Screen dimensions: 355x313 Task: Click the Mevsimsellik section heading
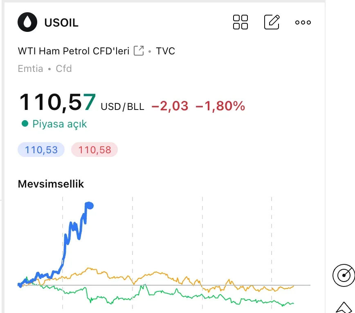[x=51, y=184]
